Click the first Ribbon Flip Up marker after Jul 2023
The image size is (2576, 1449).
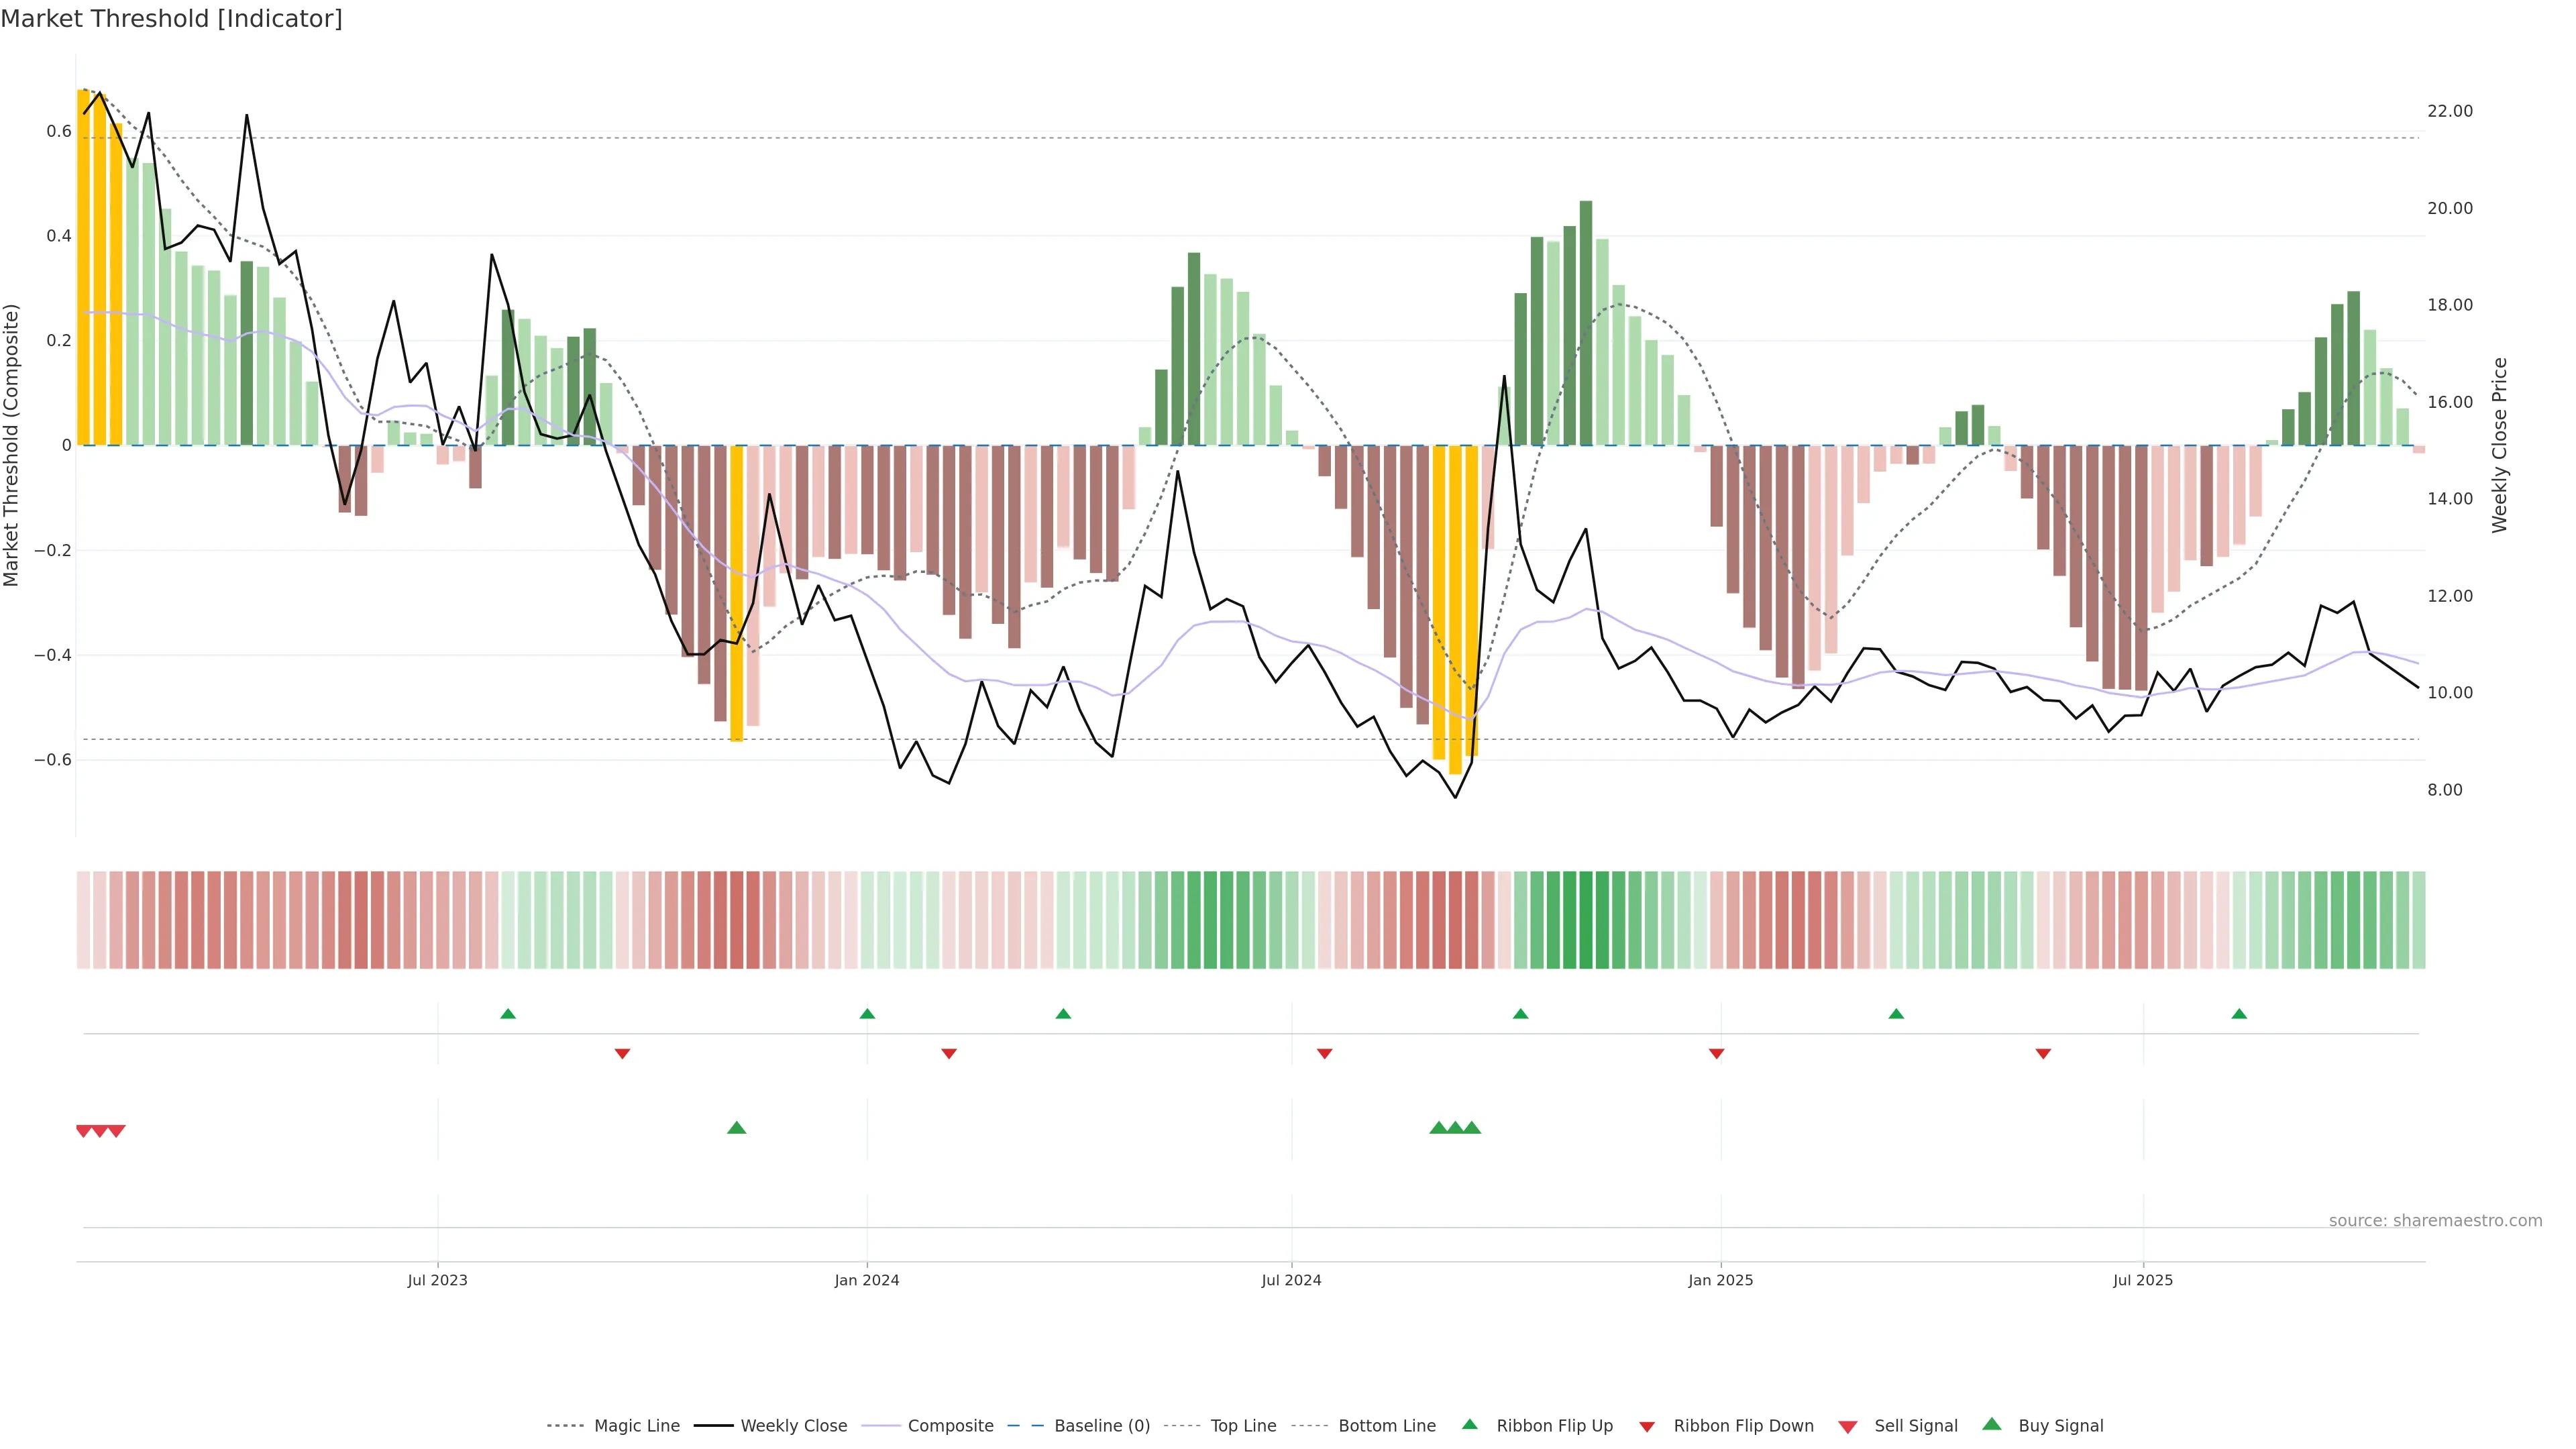[508, 1014]
